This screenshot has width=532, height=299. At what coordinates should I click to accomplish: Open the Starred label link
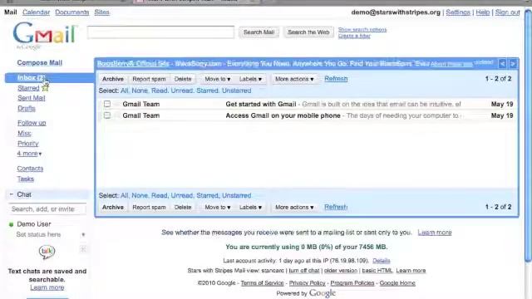[28, 88]
